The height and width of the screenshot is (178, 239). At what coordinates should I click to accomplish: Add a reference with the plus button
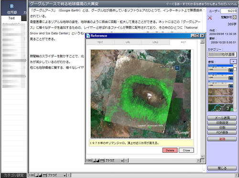click(x=233, y=61)
